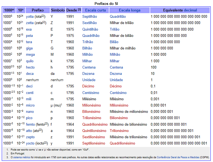Screen dimensions: 213x162
Task: Click red Trilionésimo in the pico row
Action: [92, 118]
